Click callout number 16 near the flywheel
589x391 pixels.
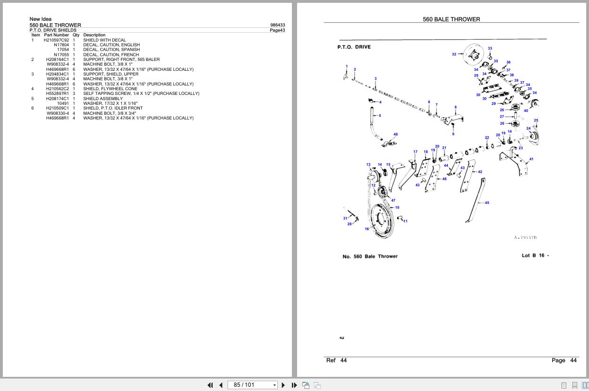click(367, 229)
